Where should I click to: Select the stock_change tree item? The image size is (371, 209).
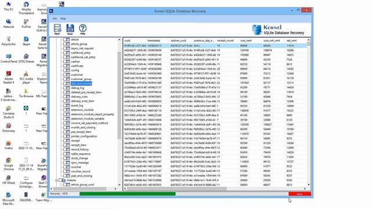pos(79,158)
